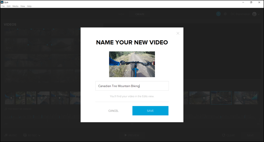Open the File menu
Viewport: 264px width, 142px height.
click(x=3, y=6)
